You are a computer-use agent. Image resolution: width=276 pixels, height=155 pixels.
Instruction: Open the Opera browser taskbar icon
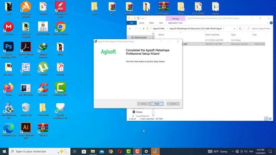pos(119,151)
